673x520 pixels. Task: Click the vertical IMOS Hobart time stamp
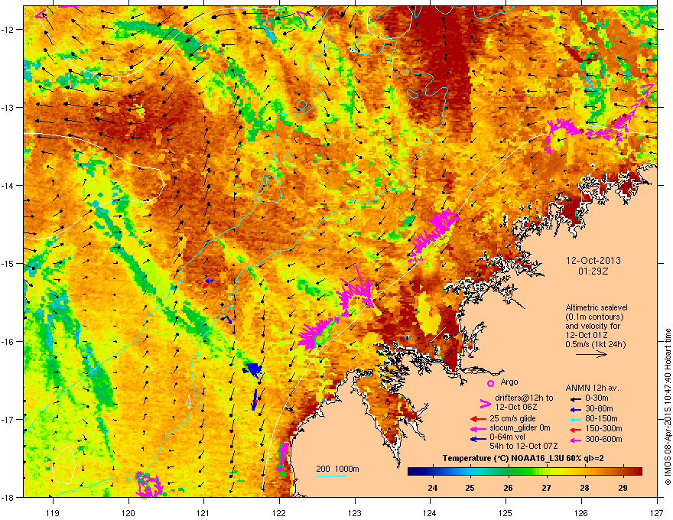(x=668, y=407)
